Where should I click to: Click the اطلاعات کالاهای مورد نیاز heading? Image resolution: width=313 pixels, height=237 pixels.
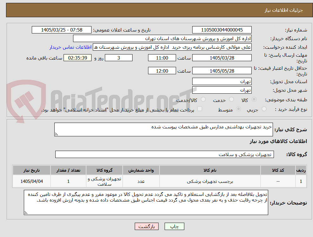[x=278, y=141]
